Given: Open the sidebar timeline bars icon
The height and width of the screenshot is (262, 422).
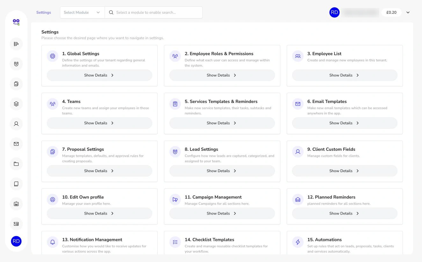Looking at the screenshot, I should click(16, 44).
